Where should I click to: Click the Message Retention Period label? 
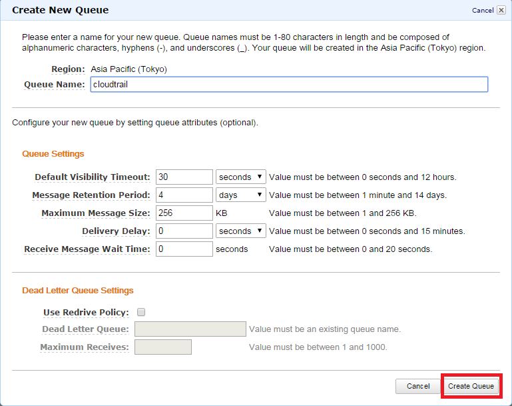pos(91,195)
